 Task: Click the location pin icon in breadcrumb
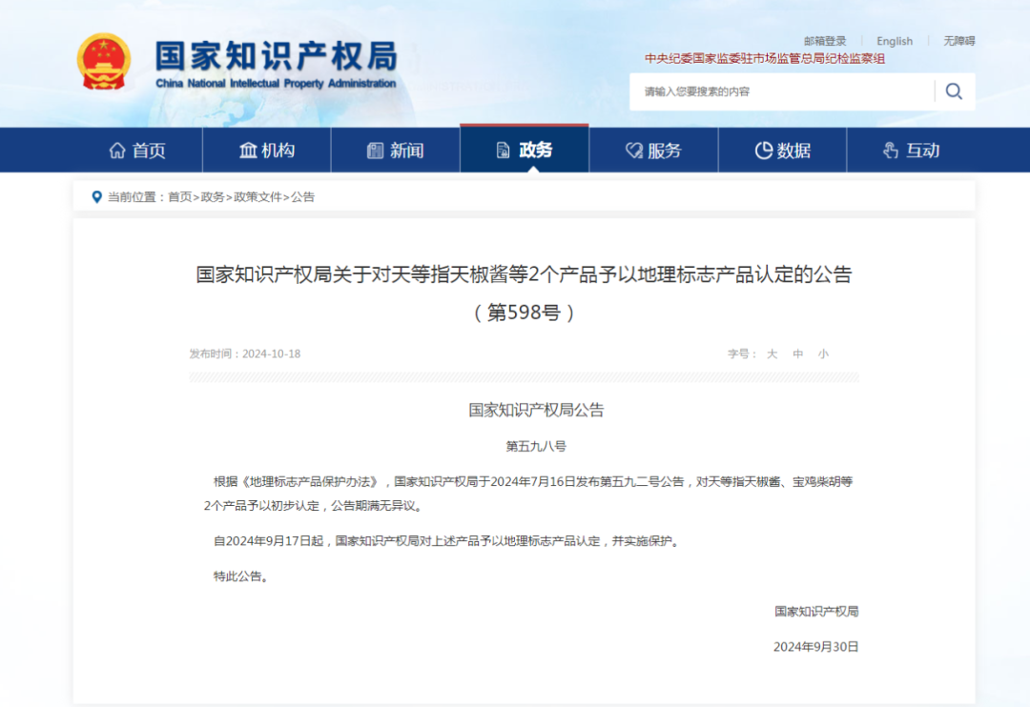pyautogui.click(x=96, y=197)
